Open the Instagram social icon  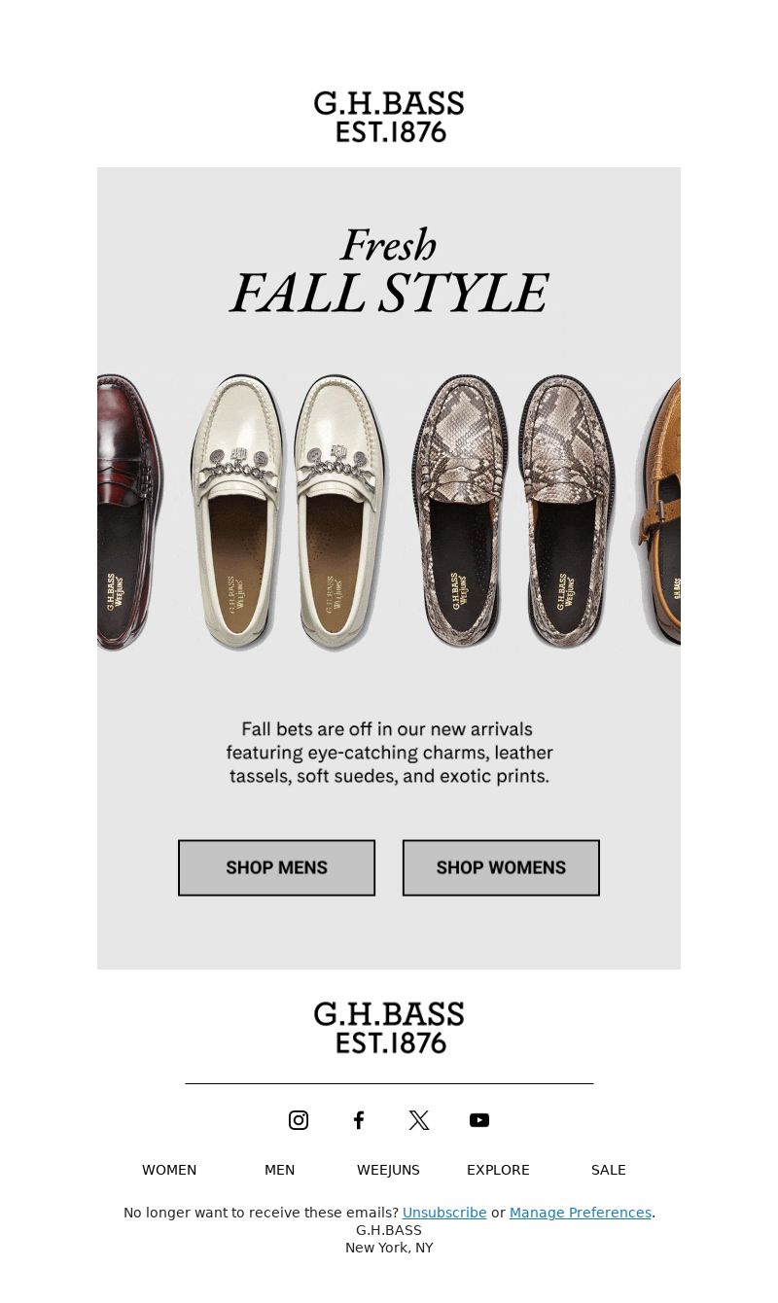click(299, 1120)
